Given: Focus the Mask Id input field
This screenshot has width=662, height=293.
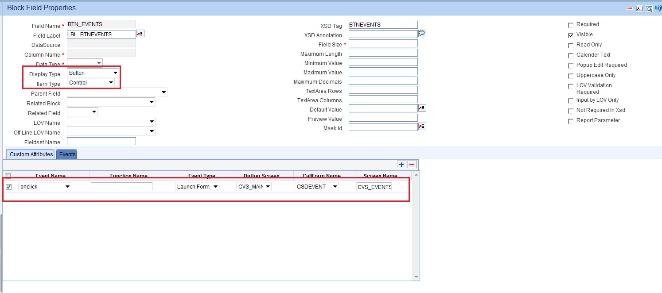Looking at the screenshot, I should click(383, 127).
